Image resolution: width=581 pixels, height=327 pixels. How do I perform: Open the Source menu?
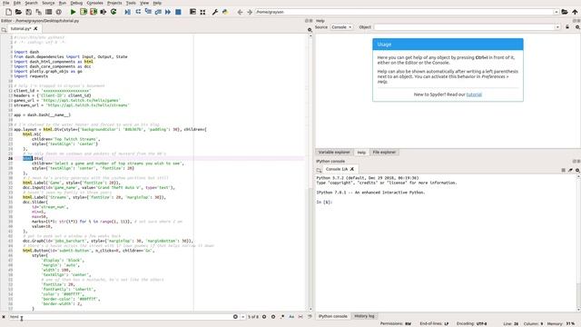click(x=48, y=3)
